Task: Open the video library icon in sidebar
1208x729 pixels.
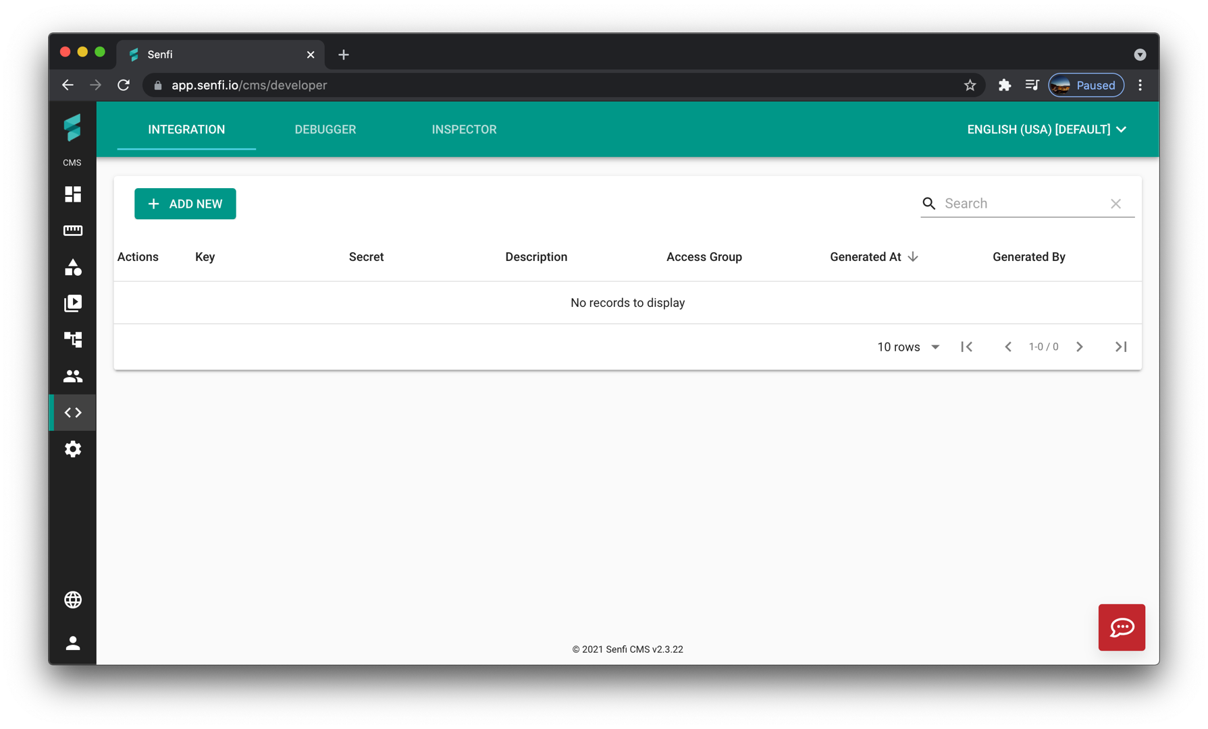Action: click(x=73, y=303)
